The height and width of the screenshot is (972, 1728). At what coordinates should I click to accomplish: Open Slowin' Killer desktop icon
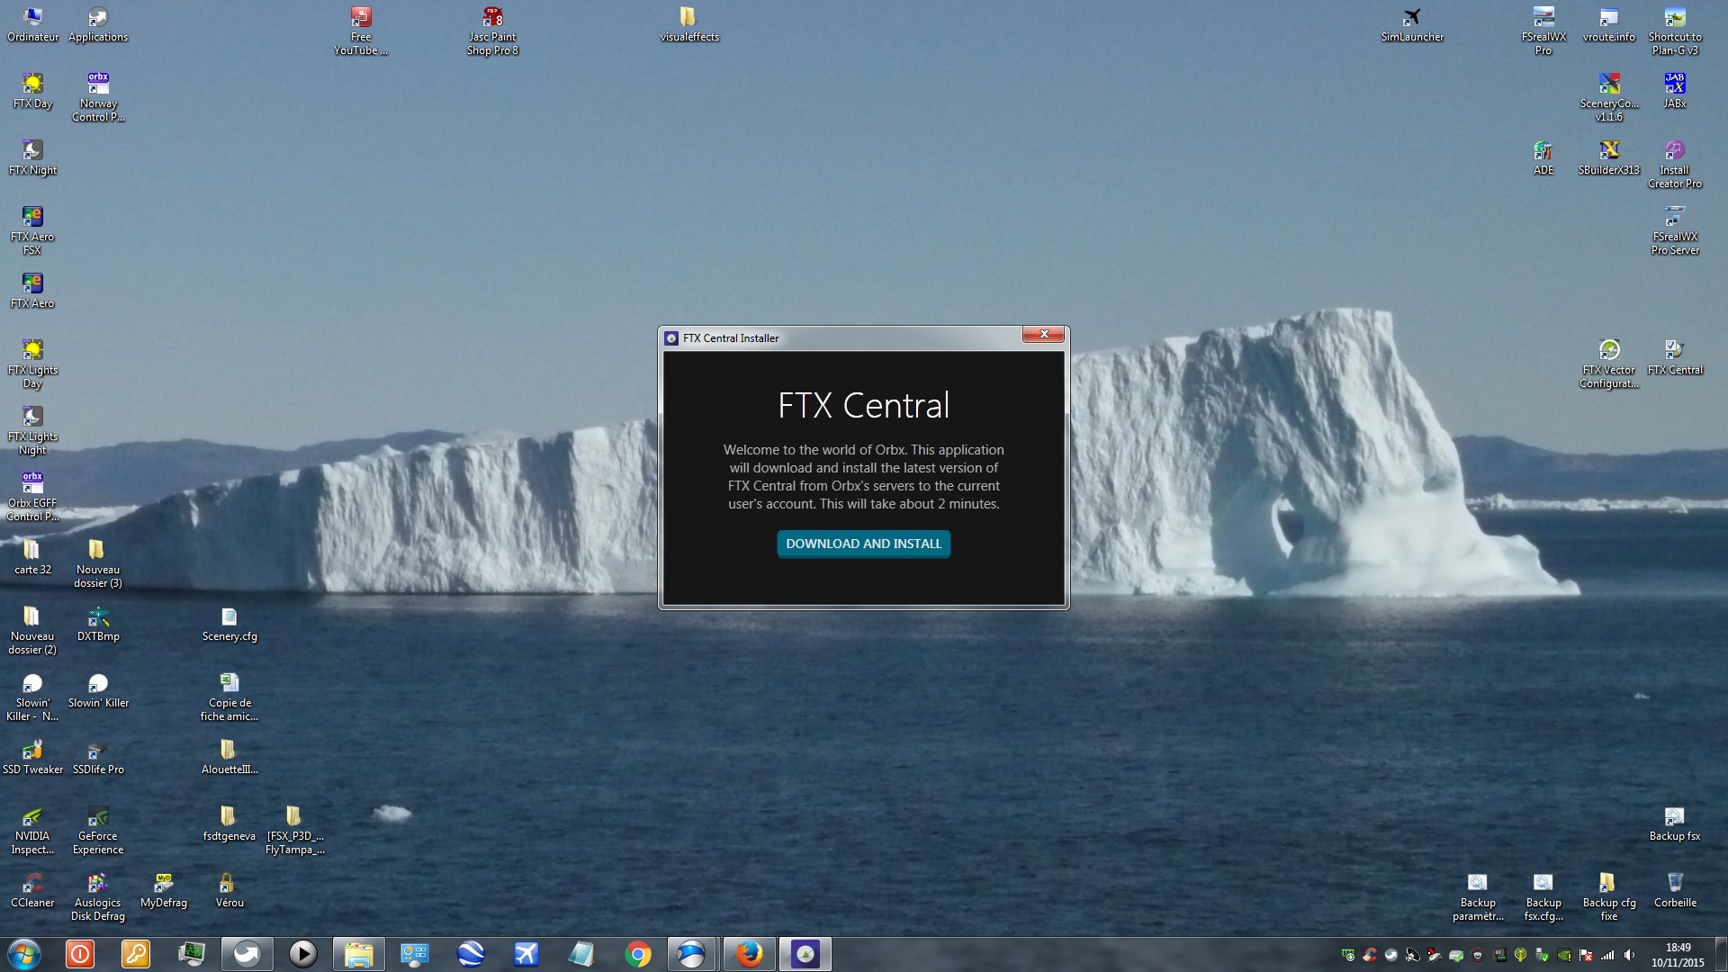[98, 690]
